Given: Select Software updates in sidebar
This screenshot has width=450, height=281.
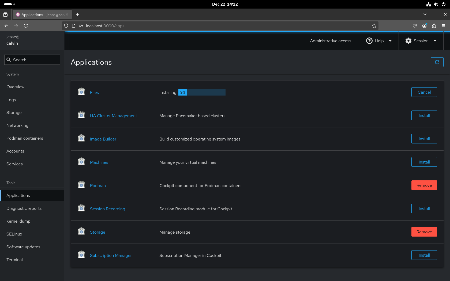Looking at the screenshot, I should pos(32,247).
